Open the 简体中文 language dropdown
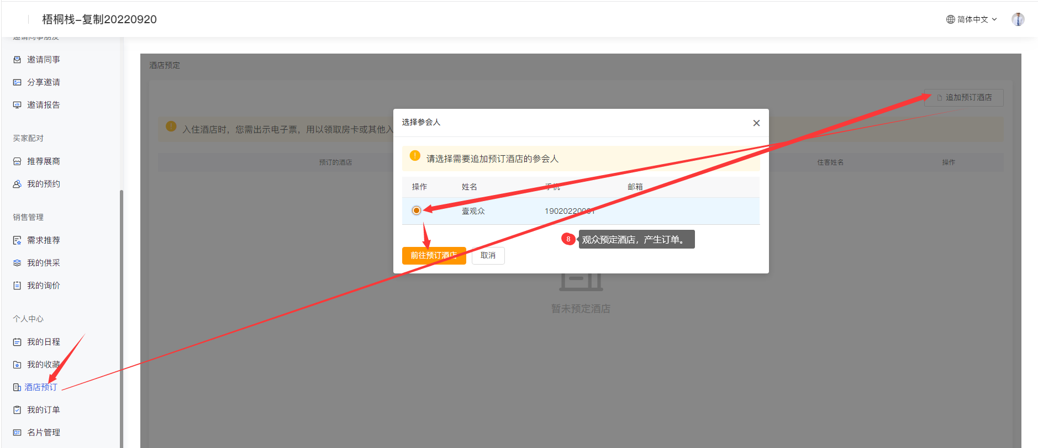This screenshot has width=1038, height=448. coord(972,19)
